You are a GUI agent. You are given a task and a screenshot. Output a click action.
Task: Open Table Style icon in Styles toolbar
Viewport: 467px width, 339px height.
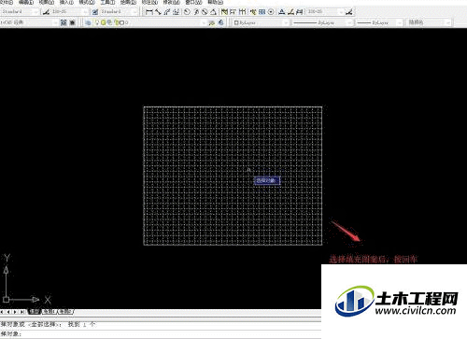pyautogui.click(x=95, y=12)
